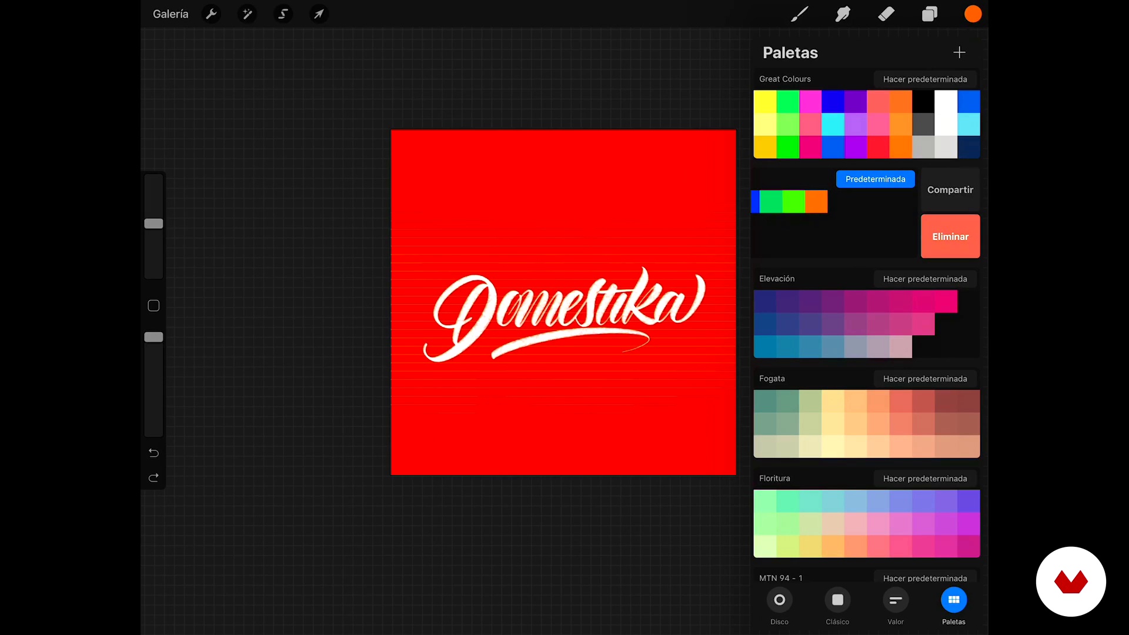Redo the action with arrow
The image size is (1129, 635).
(x=153, y=477)
